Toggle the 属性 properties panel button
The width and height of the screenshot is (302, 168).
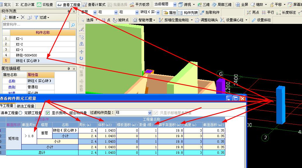(x=170, y=13)
